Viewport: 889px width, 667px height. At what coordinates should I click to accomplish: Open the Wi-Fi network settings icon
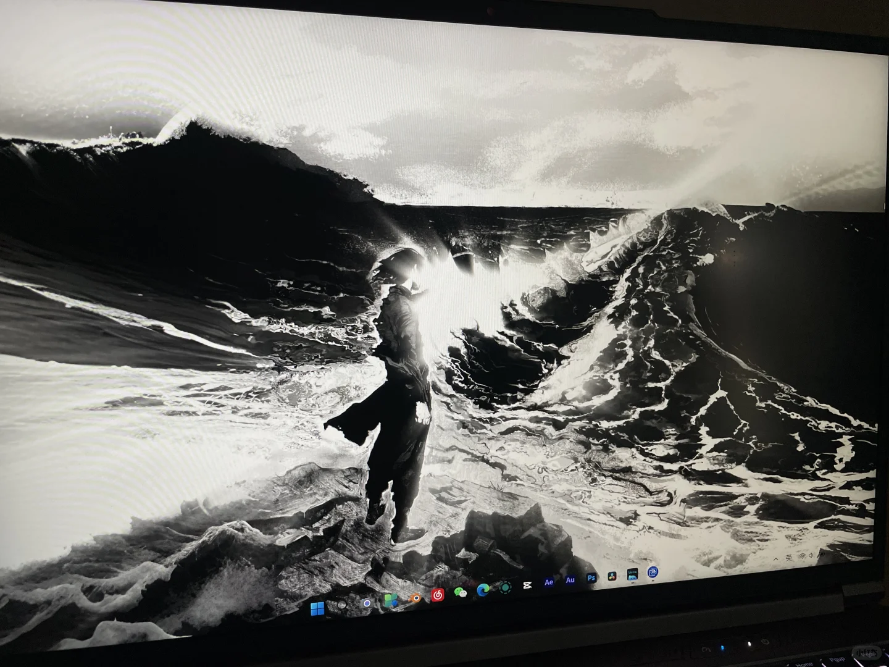click(802, 556)
